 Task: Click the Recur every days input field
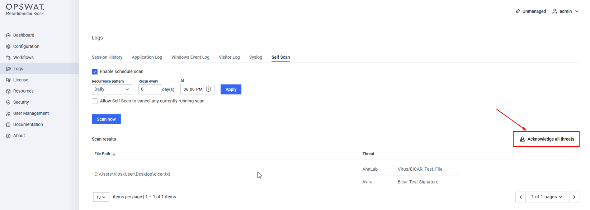coord(150,89)
